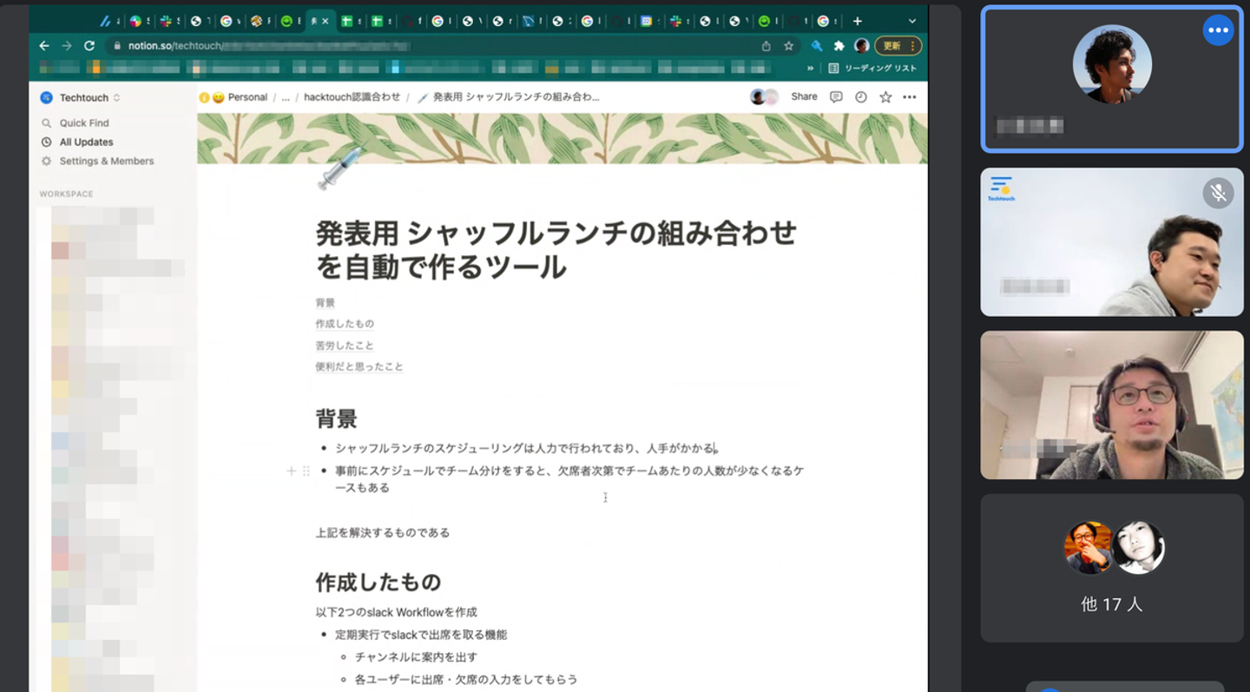
Task: Click the line 以下2つのslack Workflowを作成
Action: point(396,612)
